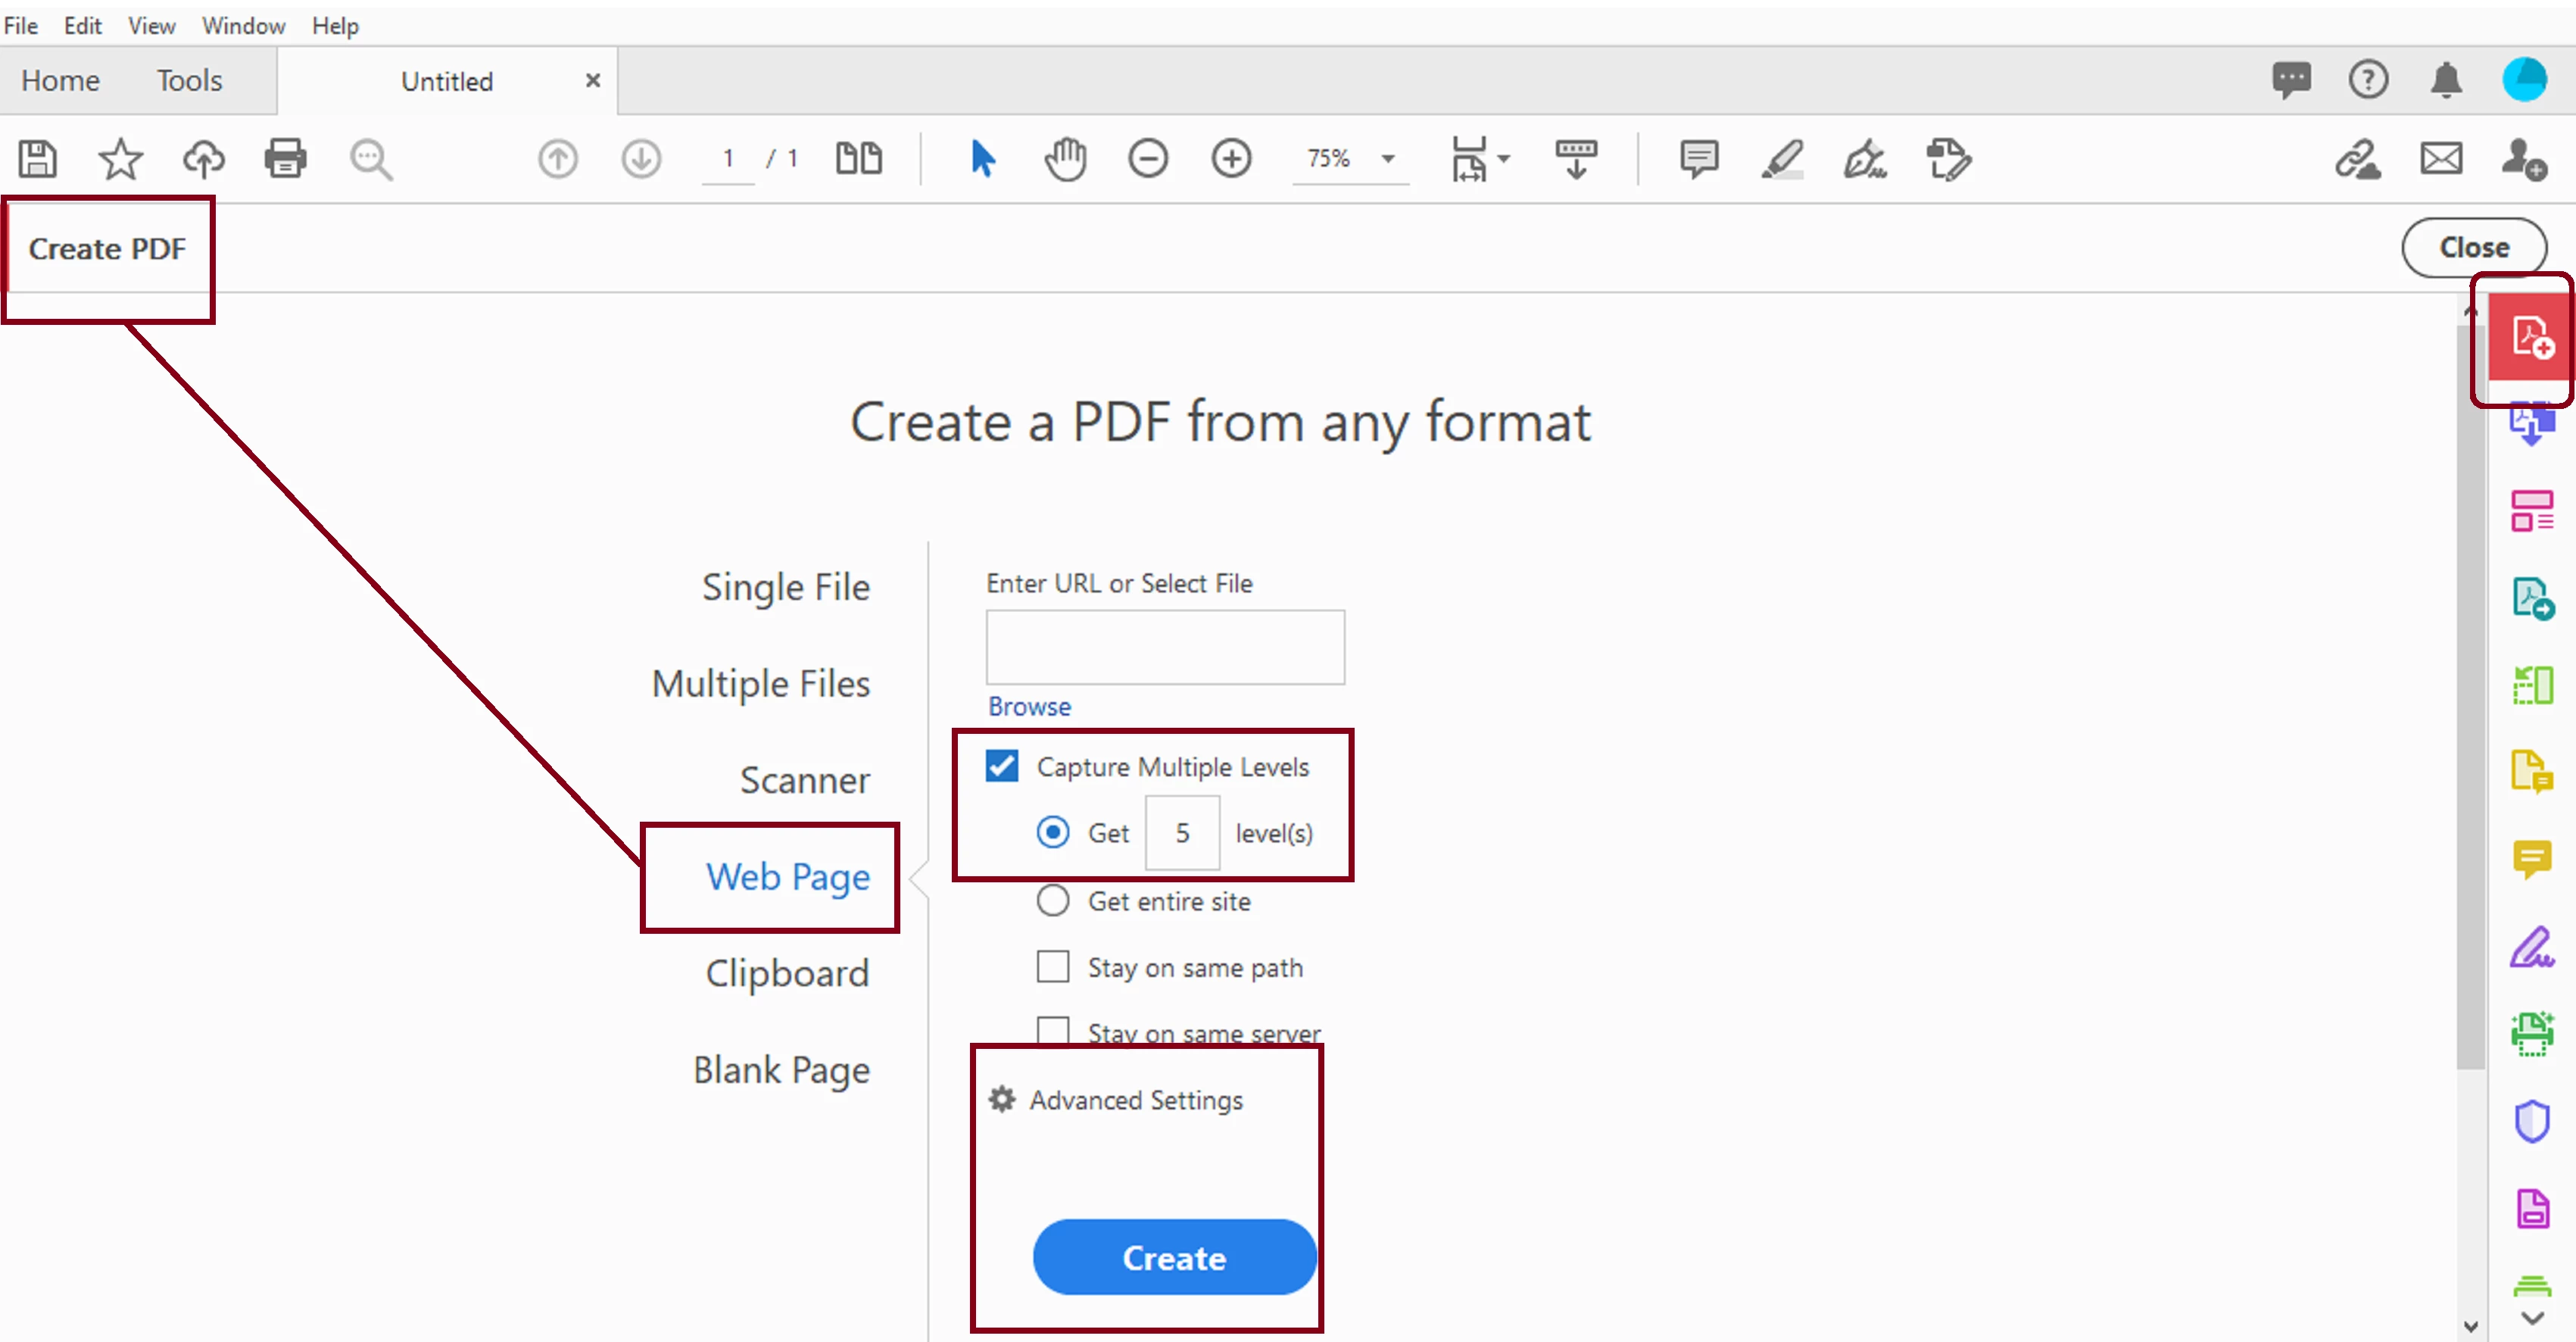
Task: Switch to the Tools tab
Action: (189, 80)
